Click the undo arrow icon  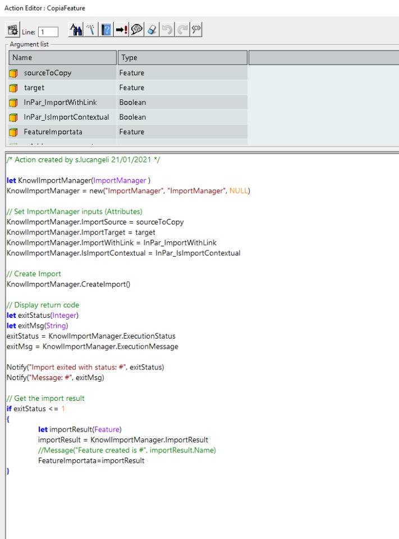pos(167,30)
